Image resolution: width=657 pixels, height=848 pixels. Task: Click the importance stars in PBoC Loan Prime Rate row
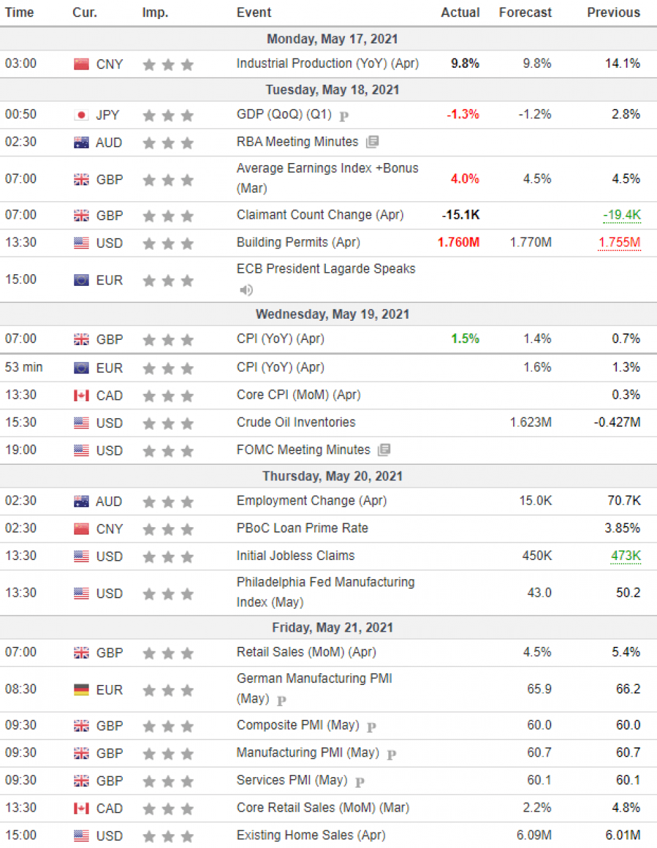click(168, 529)
